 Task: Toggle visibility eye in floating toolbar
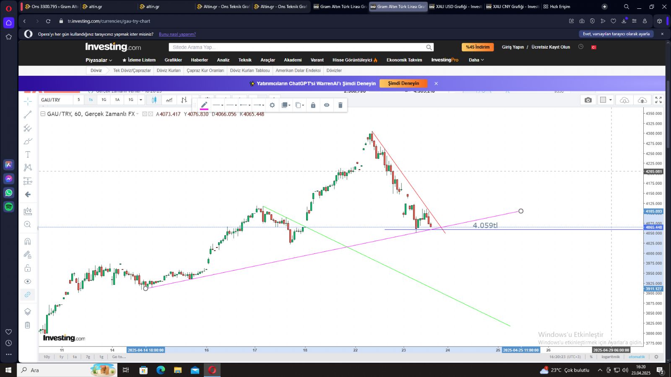pyautogui.click(x=326, y=105)
